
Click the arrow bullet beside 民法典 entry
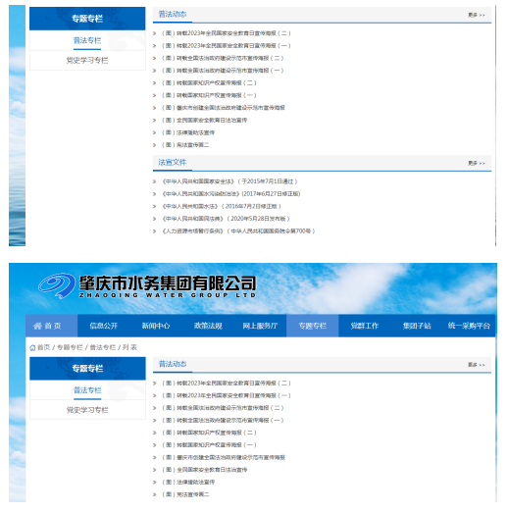[x=155, y=219]
